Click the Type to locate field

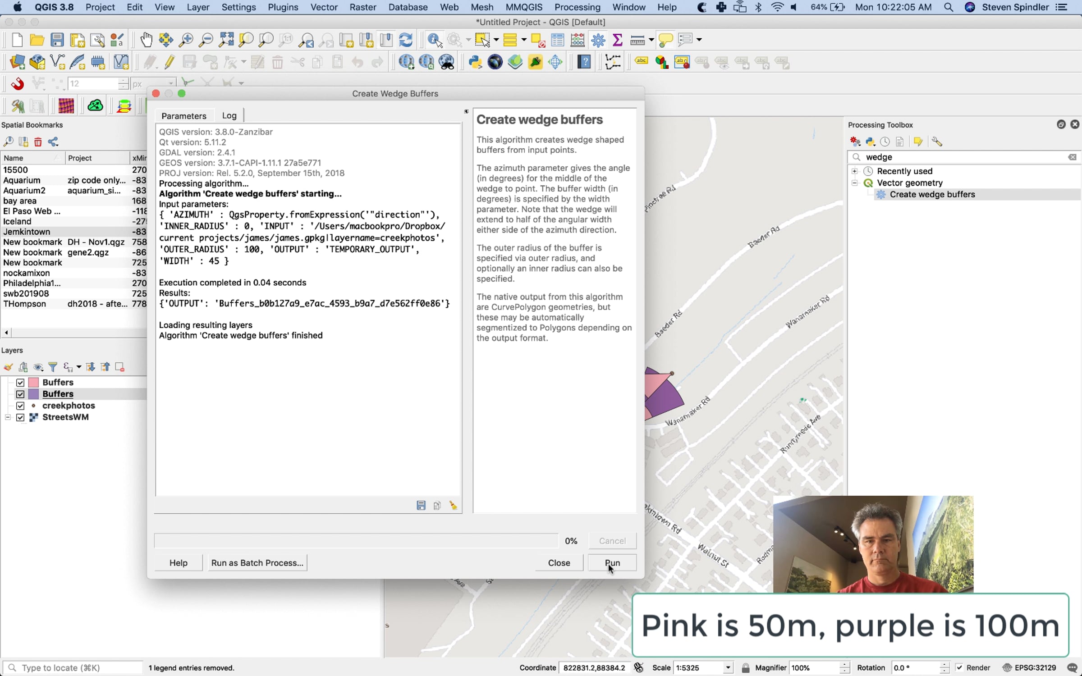click(x=73, y=667)
